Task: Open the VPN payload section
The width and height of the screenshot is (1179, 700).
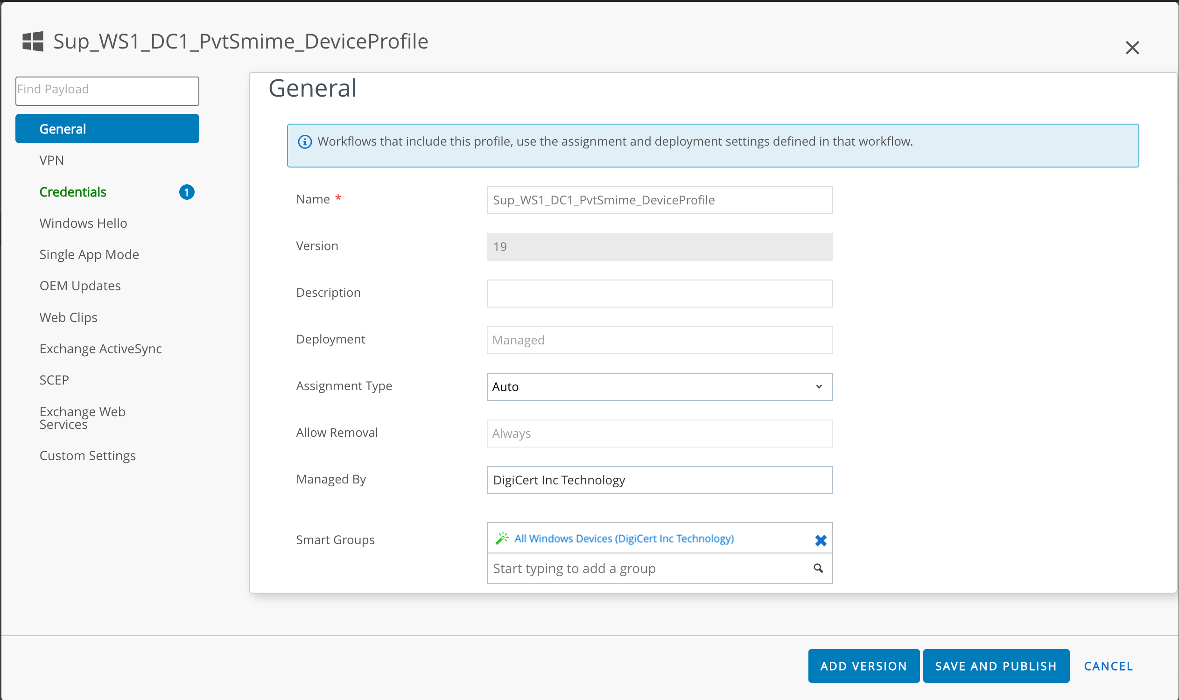Action: click(x=51, y=161)
